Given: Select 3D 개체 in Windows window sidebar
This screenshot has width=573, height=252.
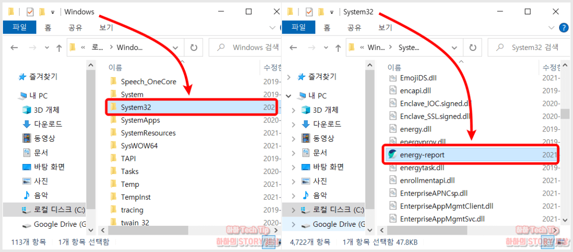Looking at the screenshot, I should pos(41,110).
